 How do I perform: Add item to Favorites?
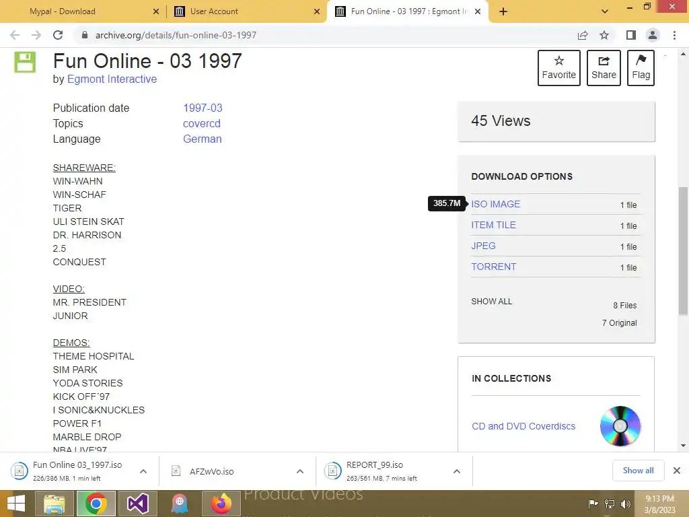pos(559,68)
